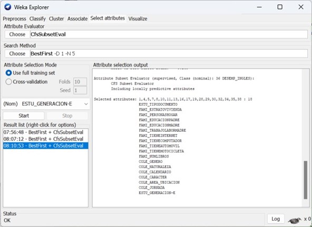Screen dimensions: 312x227
Task: Switch to the Visualize tab
Action: pos(138,18)
